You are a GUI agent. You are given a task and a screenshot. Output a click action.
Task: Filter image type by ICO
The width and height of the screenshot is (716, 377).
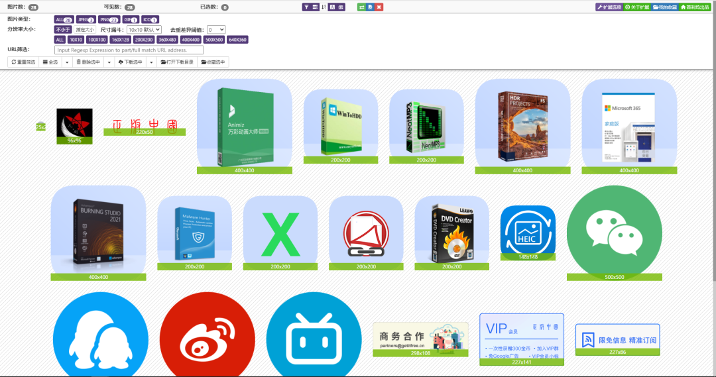click(150, 20)
